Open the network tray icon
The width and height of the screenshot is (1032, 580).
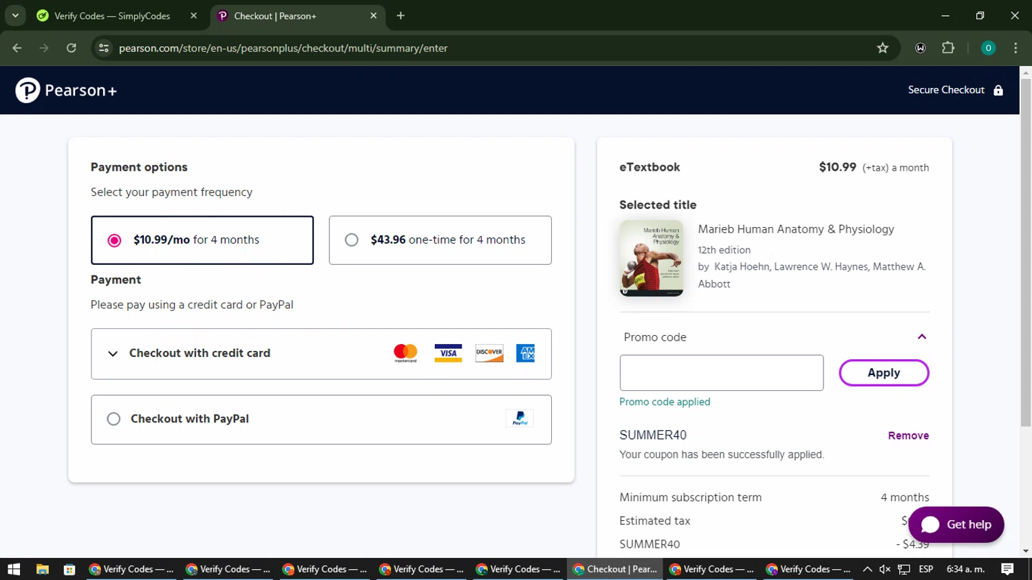pos(904,569)
